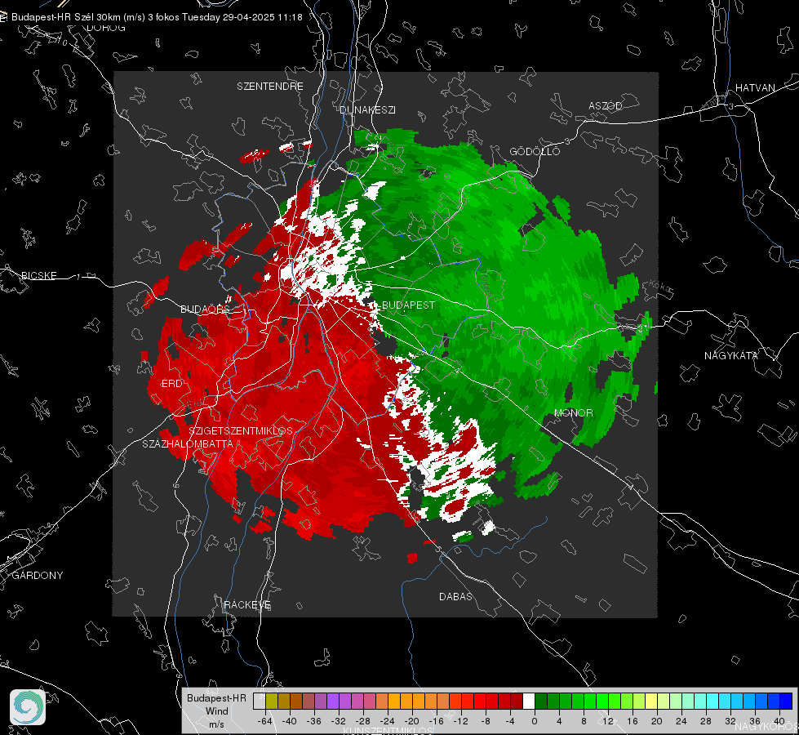The image size is (799, 735).
Task: Click the m/s unit label in legend
Action: 216,724
